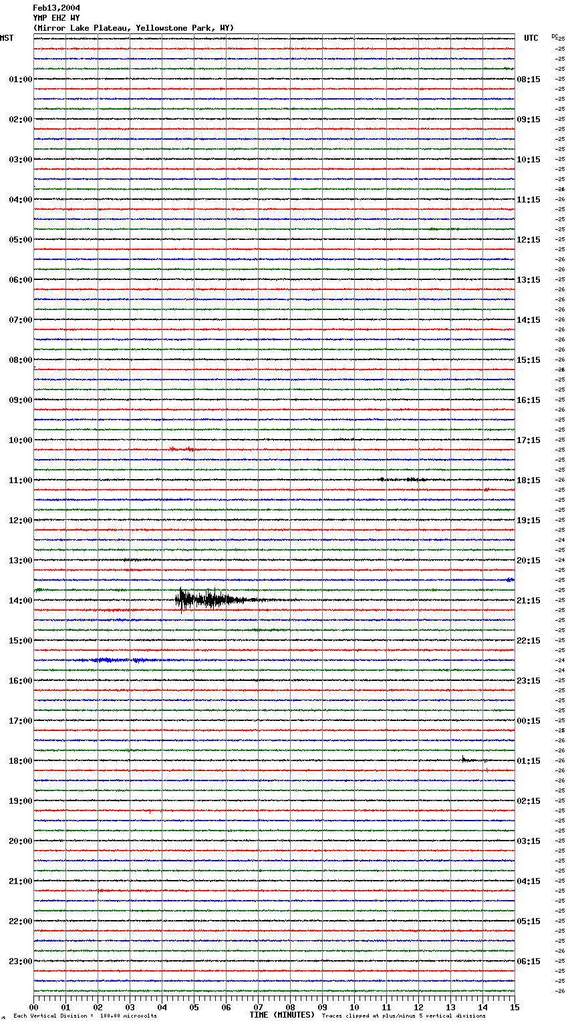Image resolution: width=568 pixels, height=1025 pixels.
Task: Click the "17:15" UTC time label
Action: click(x=529, y=440)
